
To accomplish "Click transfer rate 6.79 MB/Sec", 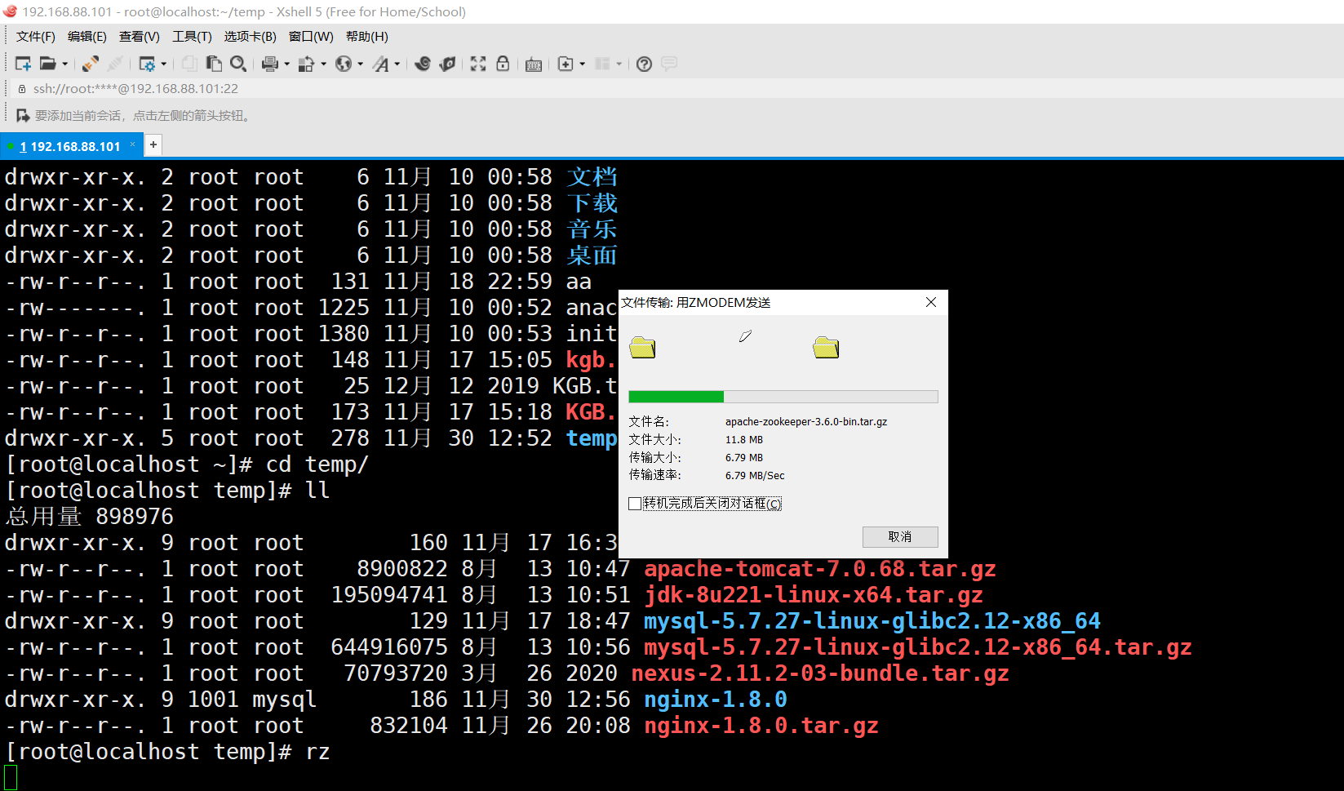I will tap(755, 476).
